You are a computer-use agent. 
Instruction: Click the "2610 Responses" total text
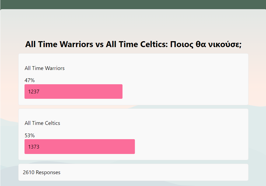[x=41, y=172]
